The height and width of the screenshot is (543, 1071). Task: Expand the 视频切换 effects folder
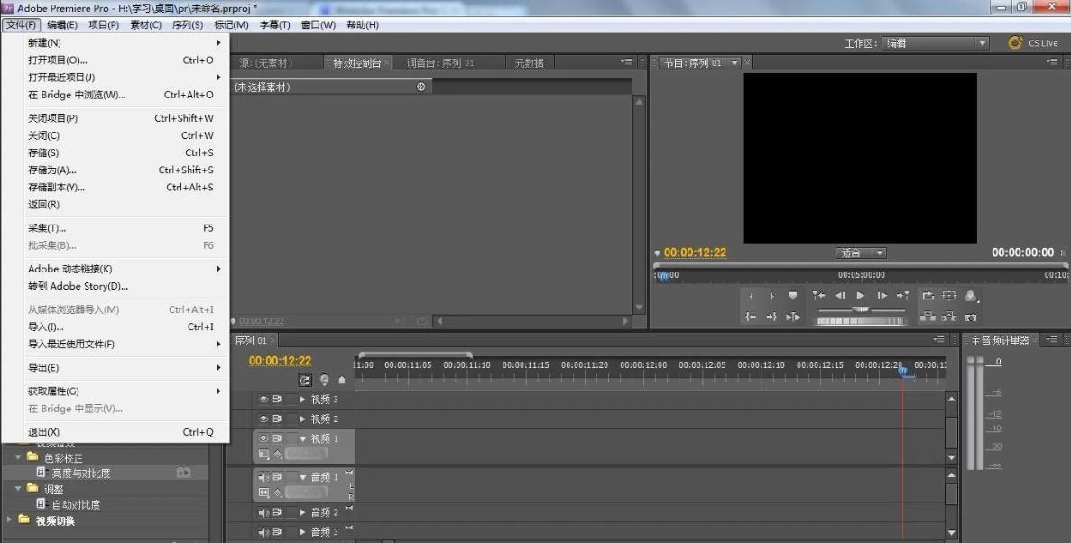click(x=11, y=520)
